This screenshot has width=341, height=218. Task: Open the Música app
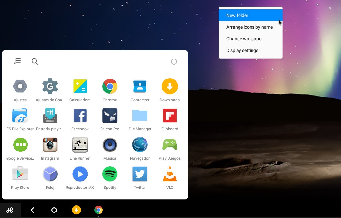(x=110, y=145)
